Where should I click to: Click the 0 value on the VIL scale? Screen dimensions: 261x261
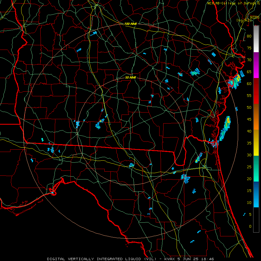[250, 226]
